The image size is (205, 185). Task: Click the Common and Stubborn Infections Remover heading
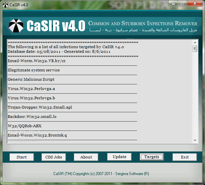tap(143, 23)
